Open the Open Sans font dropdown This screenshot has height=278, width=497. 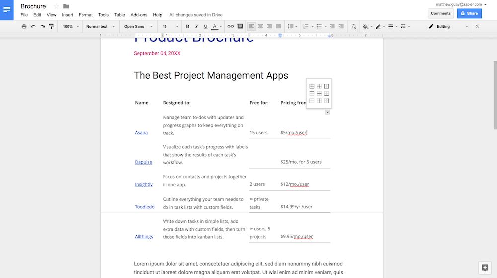pos(137,27)
